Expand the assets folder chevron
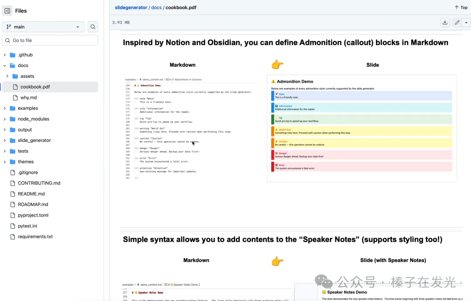The height and width of the screenshot is (301, 471). coord(7,76)
